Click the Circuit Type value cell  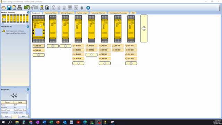click(x=20, y=110)
